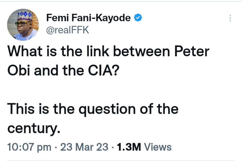Click the 10:07 pm timestamp
242x162 pixels.
tap(29, 147)
